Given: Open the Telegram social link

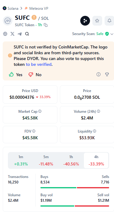Looking at the screenshot, I should pyautogui.click(x=20, y=34).
